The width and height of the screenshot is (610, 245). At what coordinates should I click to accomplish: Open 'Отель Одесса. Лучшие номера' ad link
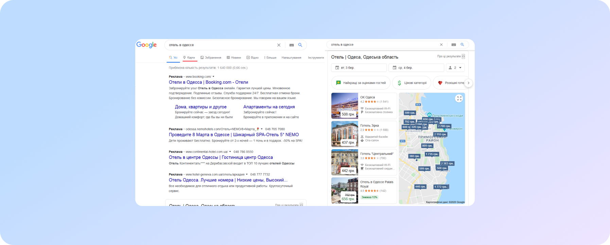tap(228, 180)
